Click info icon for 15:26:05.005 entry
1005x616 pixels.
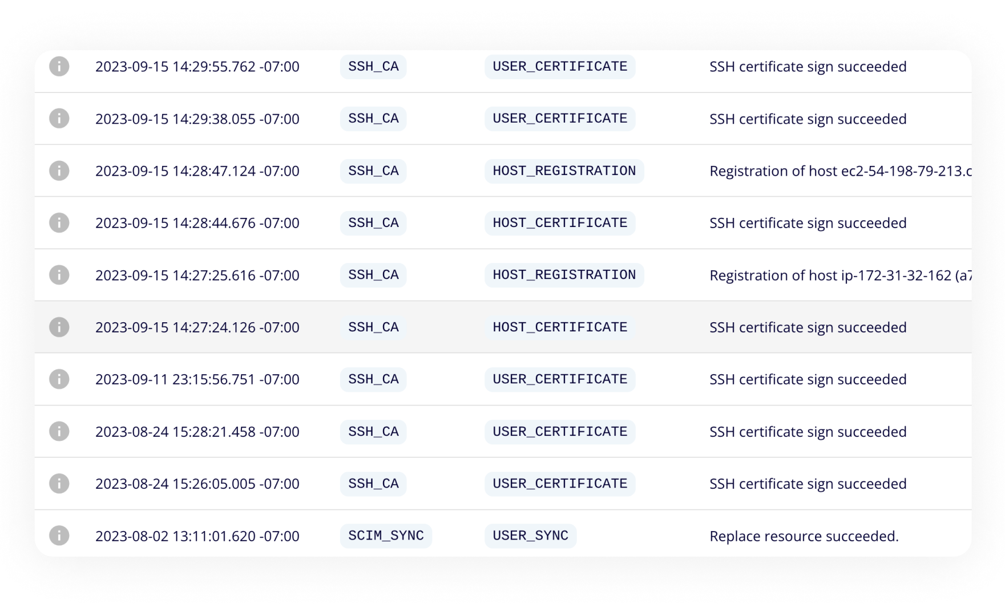pos(59,484)
